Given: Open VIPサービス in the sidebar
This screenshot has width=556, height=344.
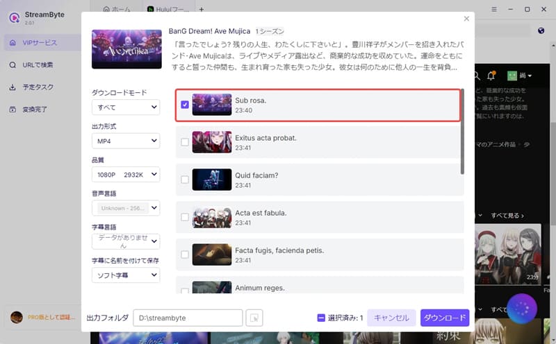Looking at the screenshot, I should (42, 42).
